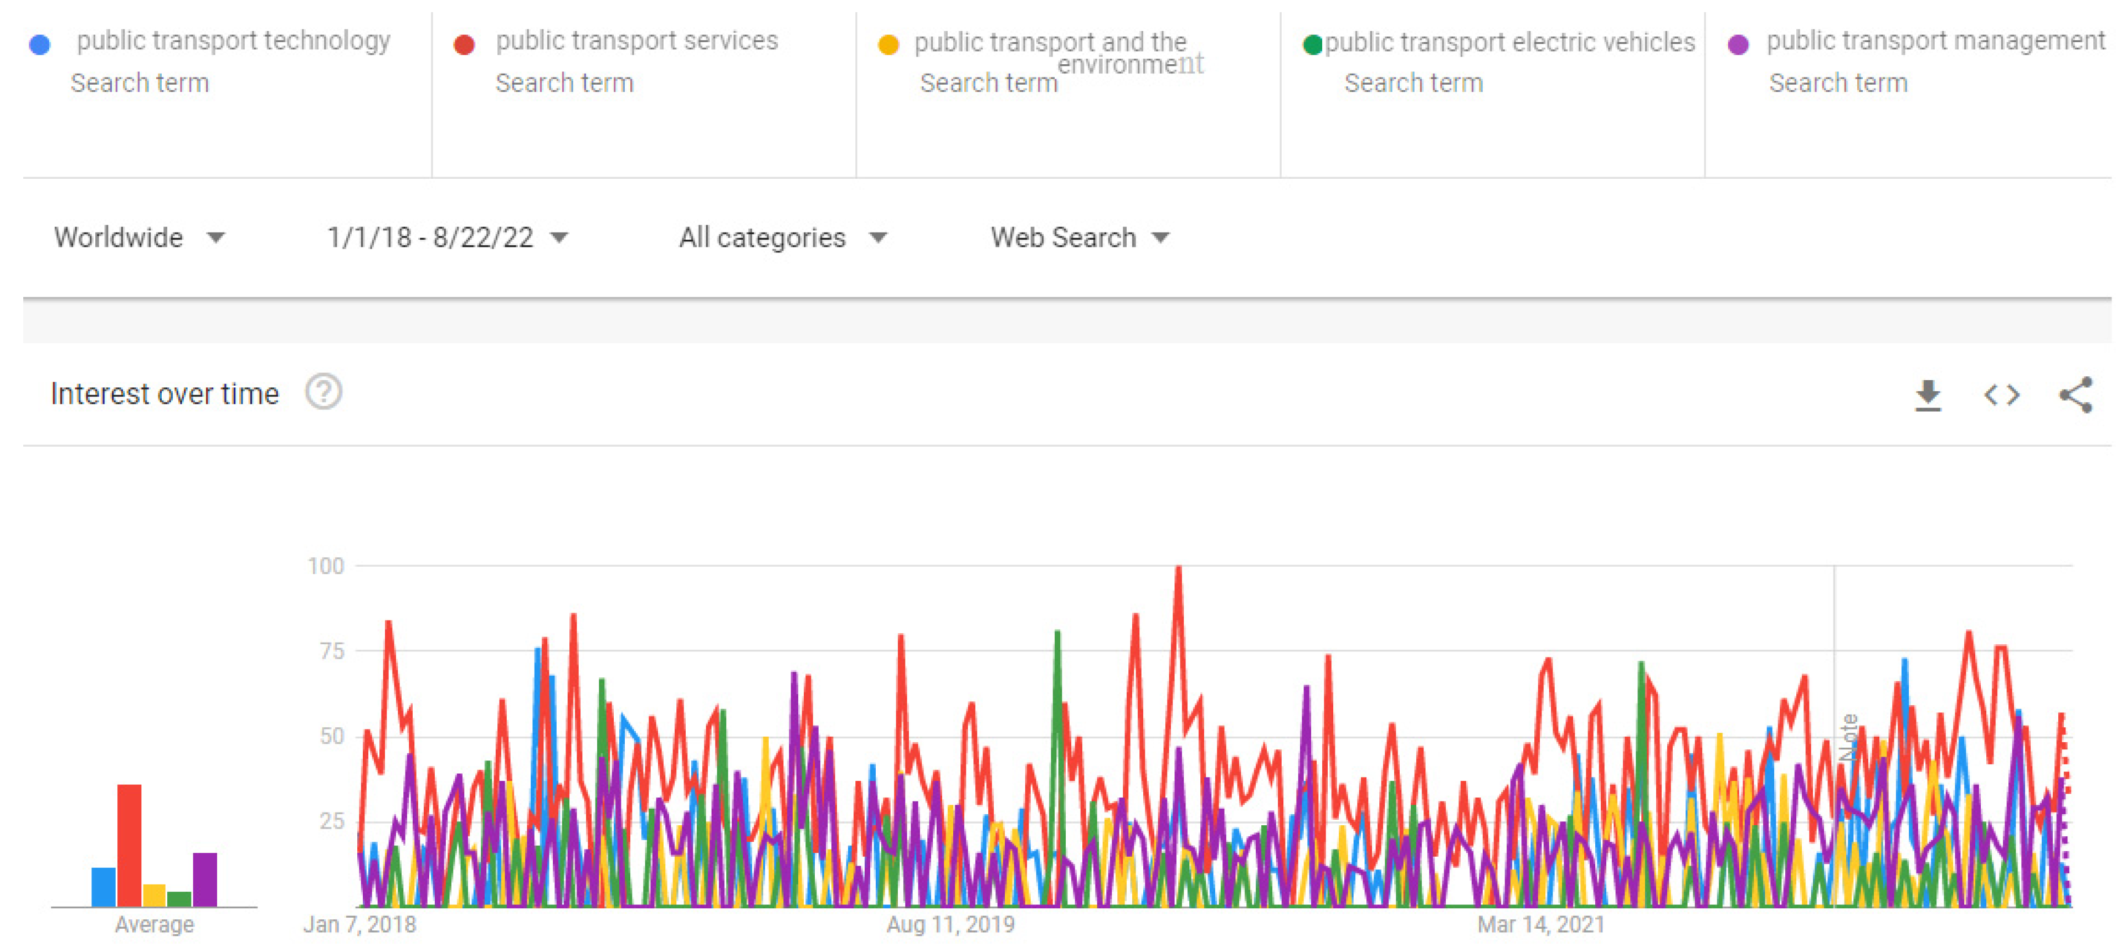Screen dimensions: 2127x947
Task: Open the 1/1/18 - 8/22/22 date range dropdown
Action: click(448, 237)
